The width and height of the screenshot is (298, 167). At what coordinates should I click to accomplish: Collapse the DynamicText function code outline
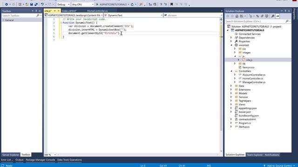click(61, 23)
